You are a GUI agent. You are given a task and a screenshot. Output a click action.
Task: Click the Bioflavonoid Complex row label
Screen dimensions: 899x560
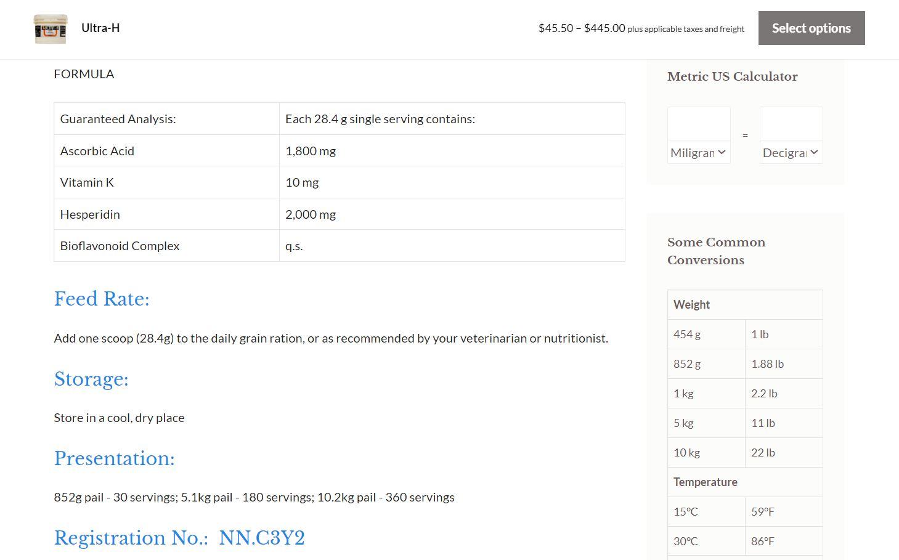[x=120, y=246]
